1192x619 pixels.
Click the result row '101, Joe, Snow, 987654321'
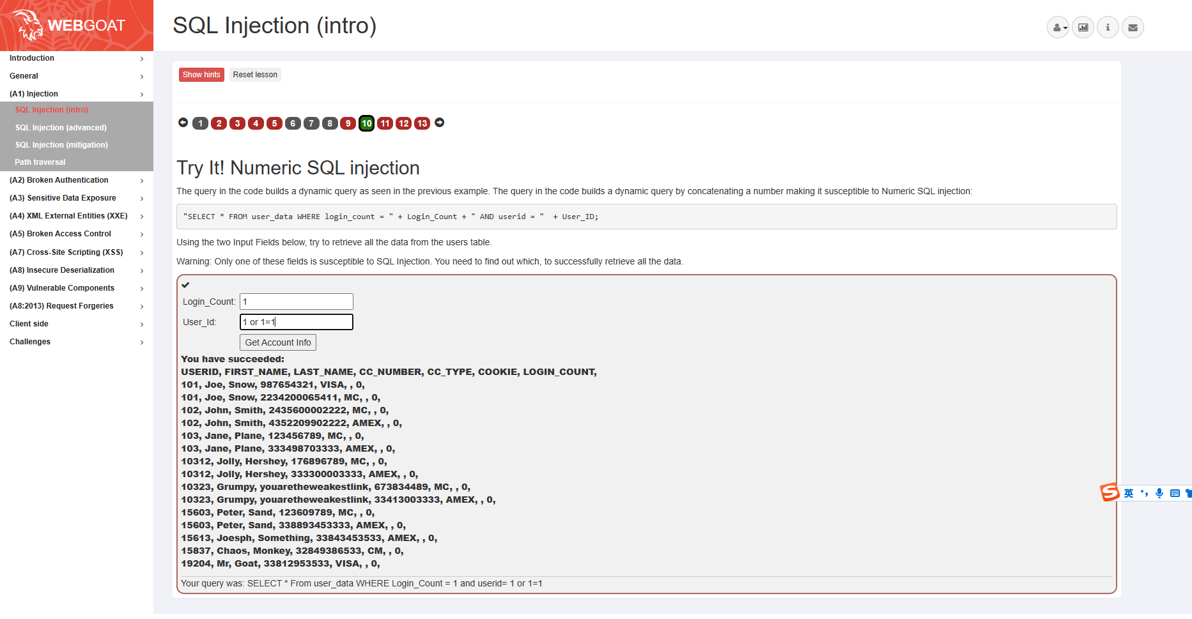click(x=273, y=385)
